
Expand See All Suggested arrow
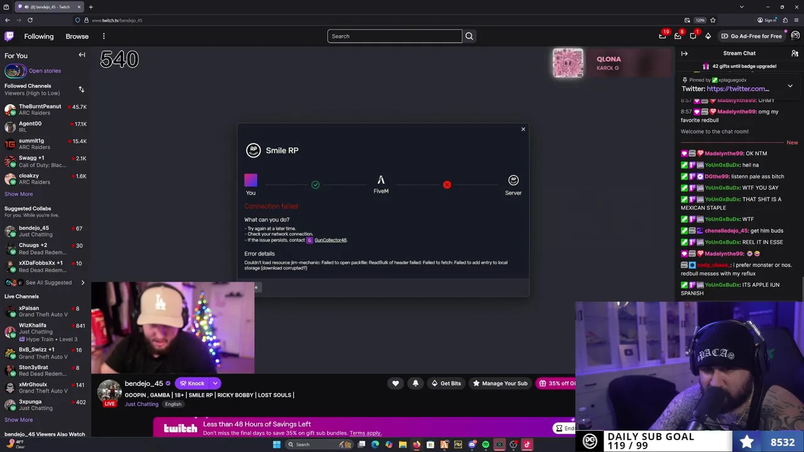pos(82,282)
